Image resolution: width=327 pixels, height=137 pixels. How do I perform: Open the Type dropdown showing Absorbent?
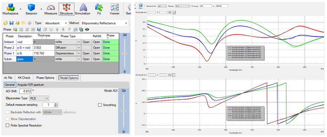click(x=56, y=23)
